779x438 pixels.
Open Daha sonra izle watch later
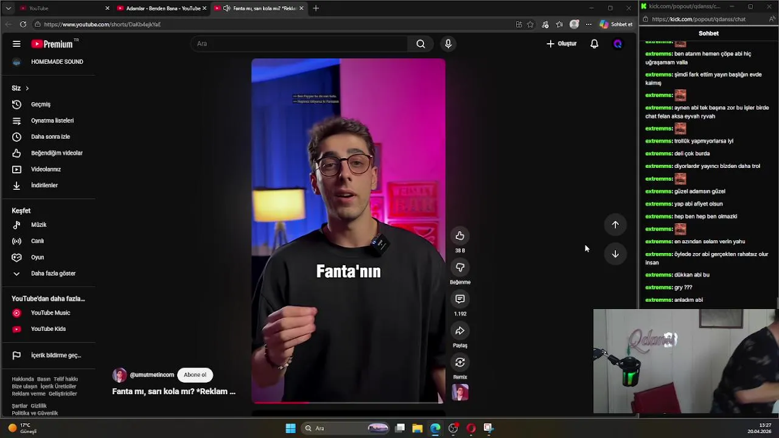[x=51, y=137]
